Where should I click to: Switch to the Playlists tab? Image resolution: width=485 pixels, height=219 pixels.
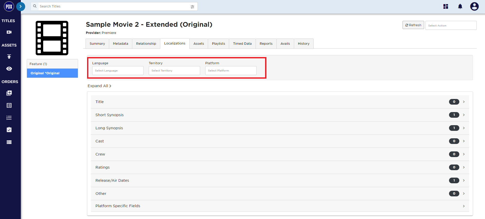point(219,44)
